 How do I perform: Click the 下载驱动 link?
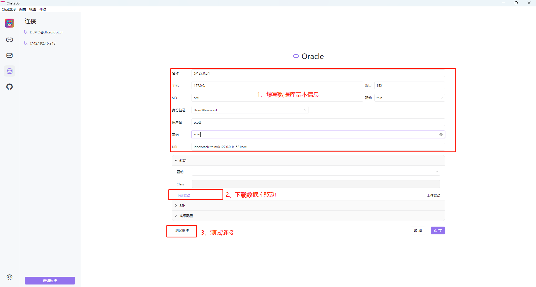(183, 195)
